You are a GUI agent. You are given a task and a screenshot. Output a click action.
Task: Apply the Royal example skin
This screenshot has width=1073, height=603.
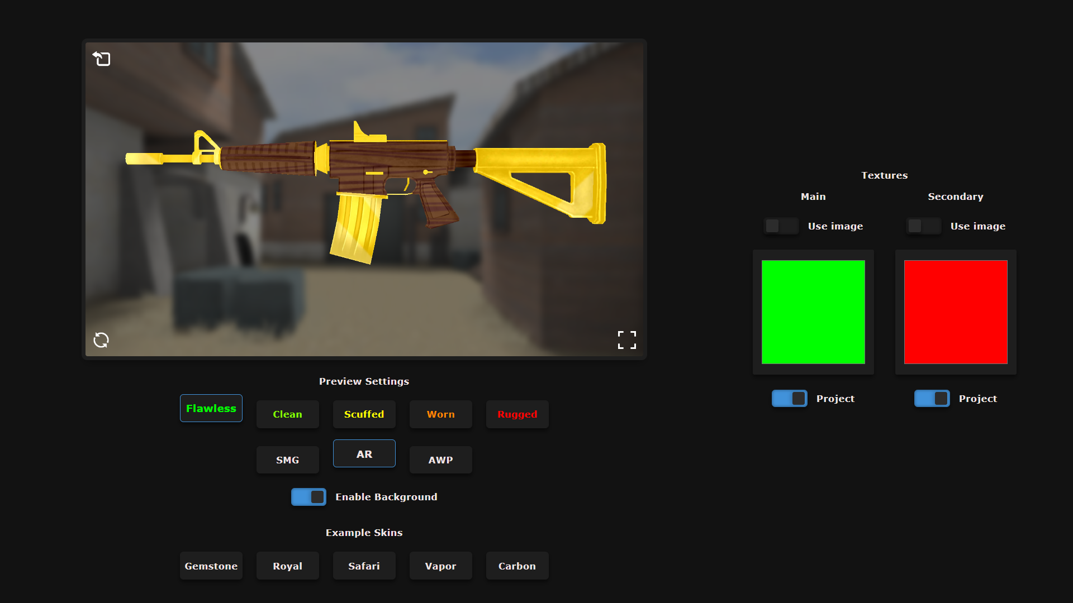click(x=287, y=566)
